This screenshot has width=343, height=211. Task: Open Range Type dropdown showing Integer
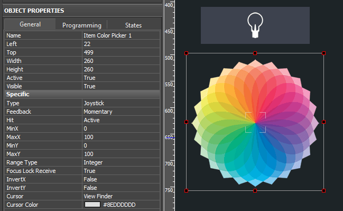pyautogui.click(x=121, y=162)
